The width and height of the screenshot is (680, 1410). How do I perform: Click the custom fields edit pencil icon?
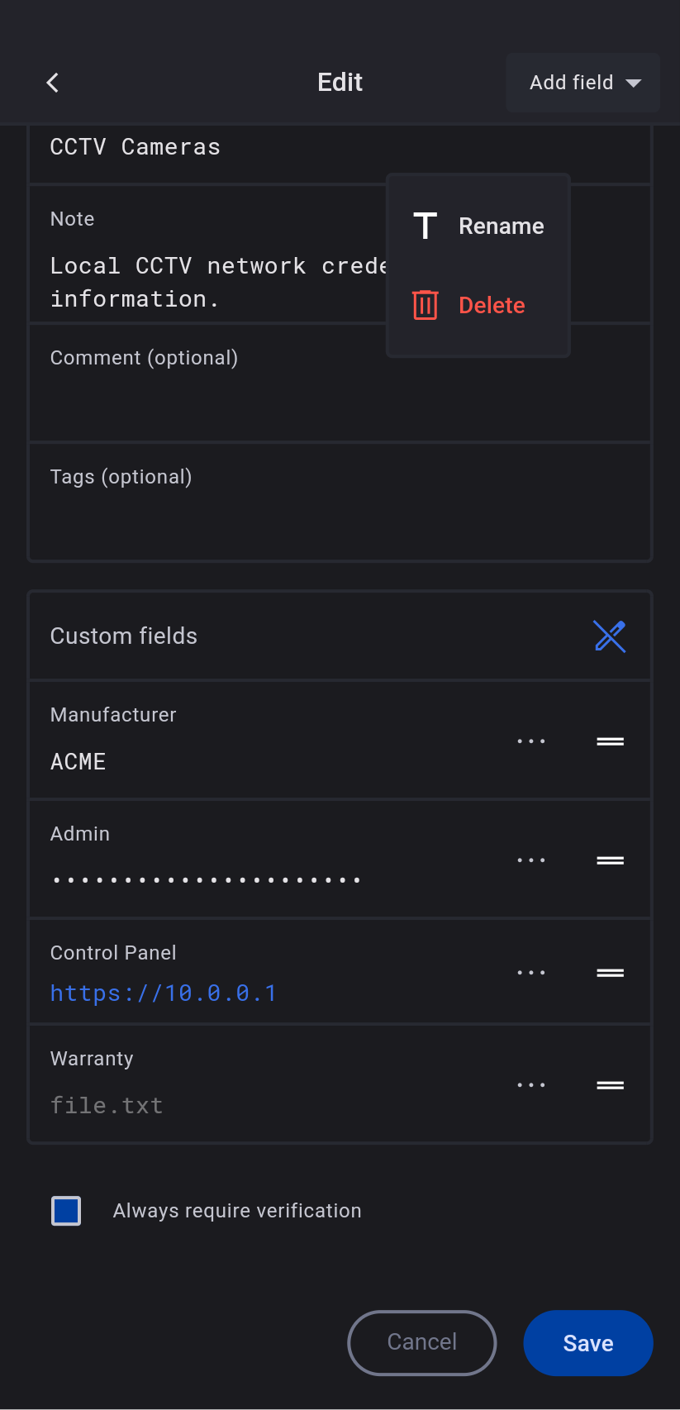610,636
